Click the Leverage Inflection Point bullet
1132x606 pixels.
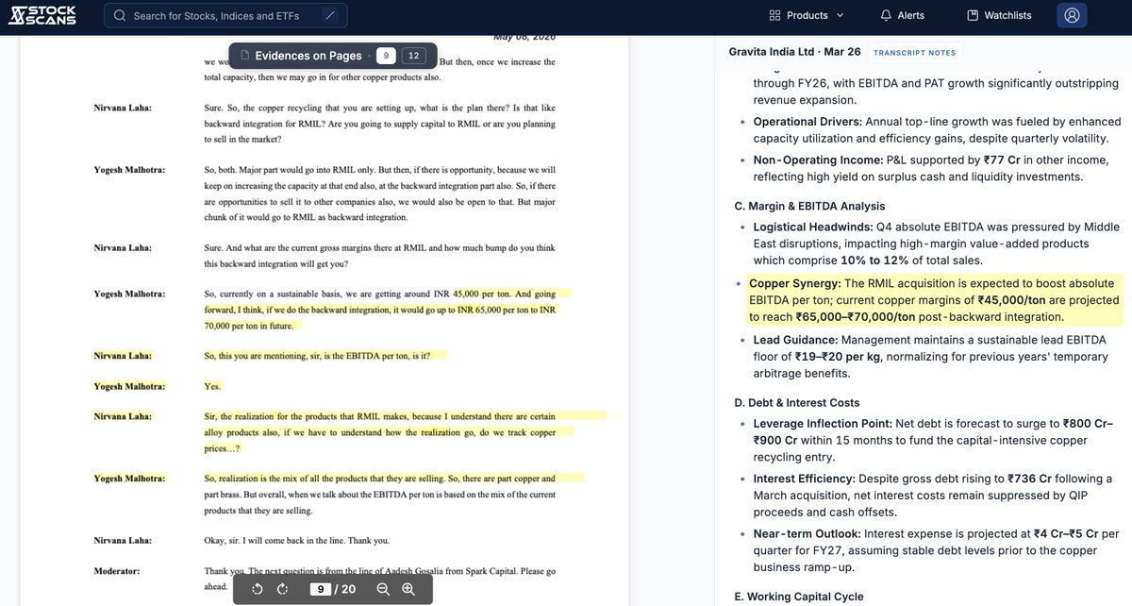[933, 440]
